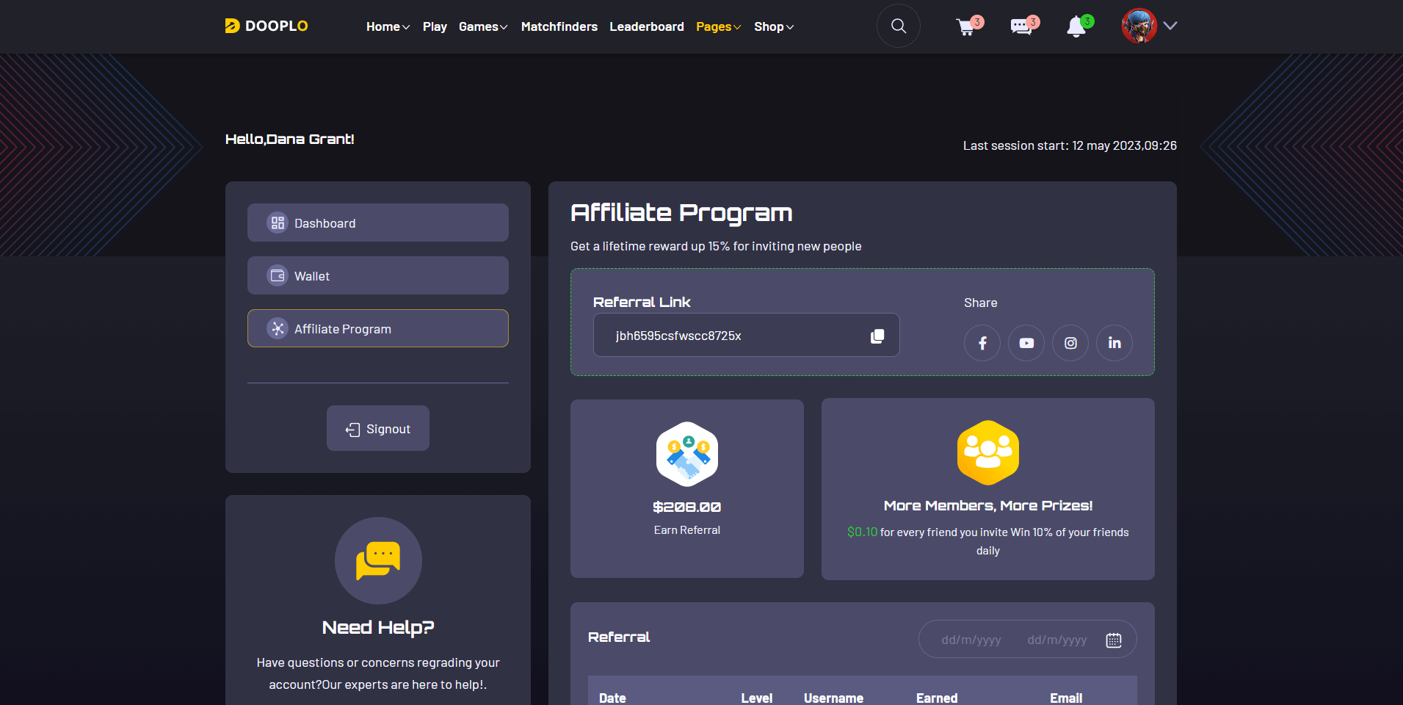
Task: Open the DOOPLO logo home link
Action: (266, 26)
